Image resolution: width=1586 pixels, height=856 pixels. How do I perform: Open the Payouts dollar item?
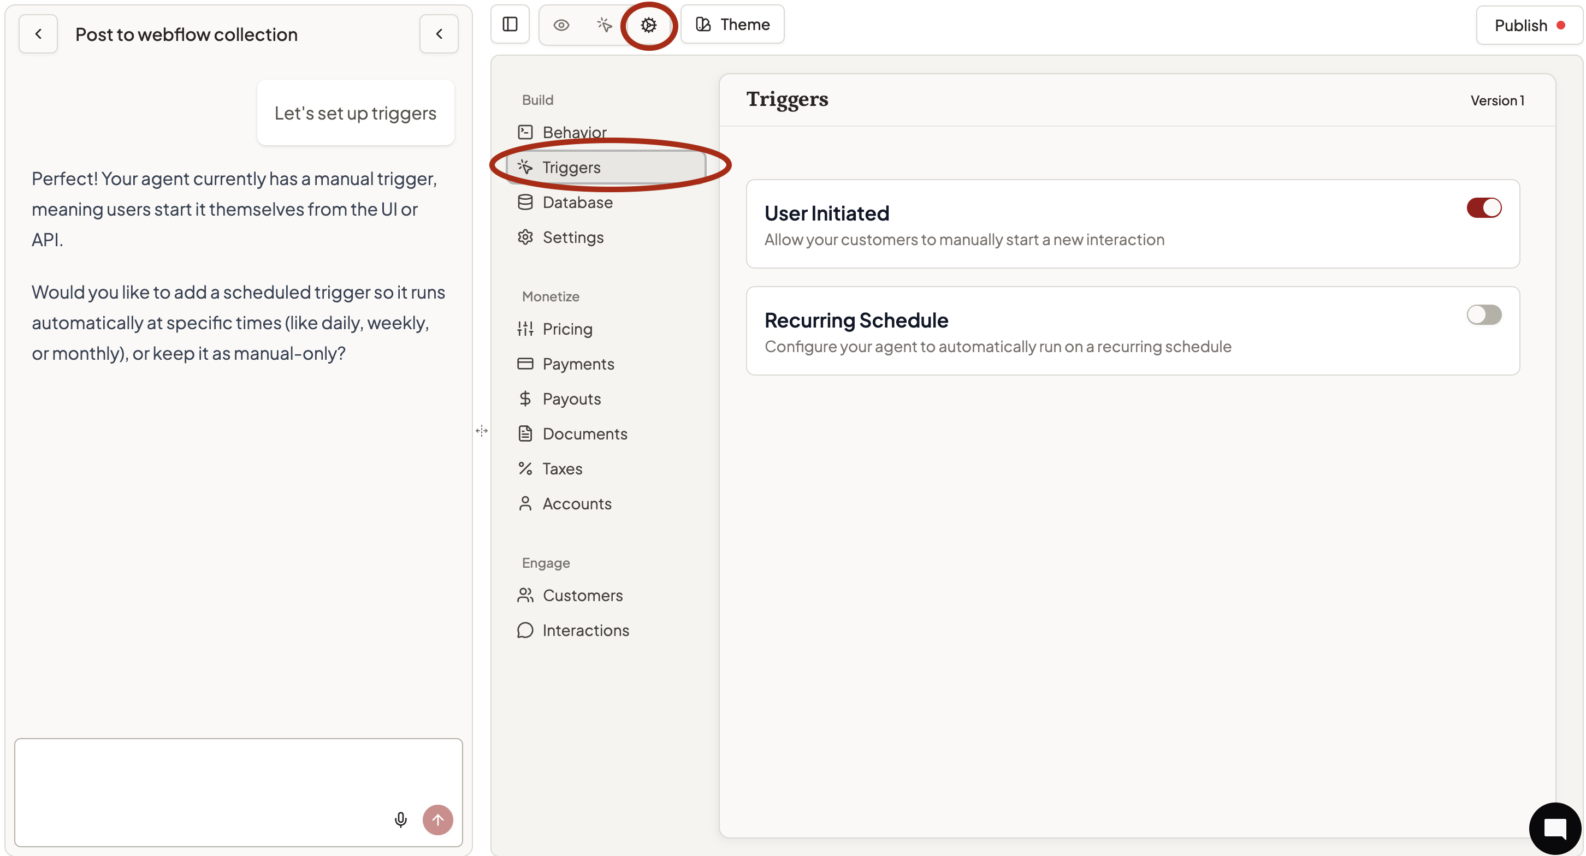[571, 399]
